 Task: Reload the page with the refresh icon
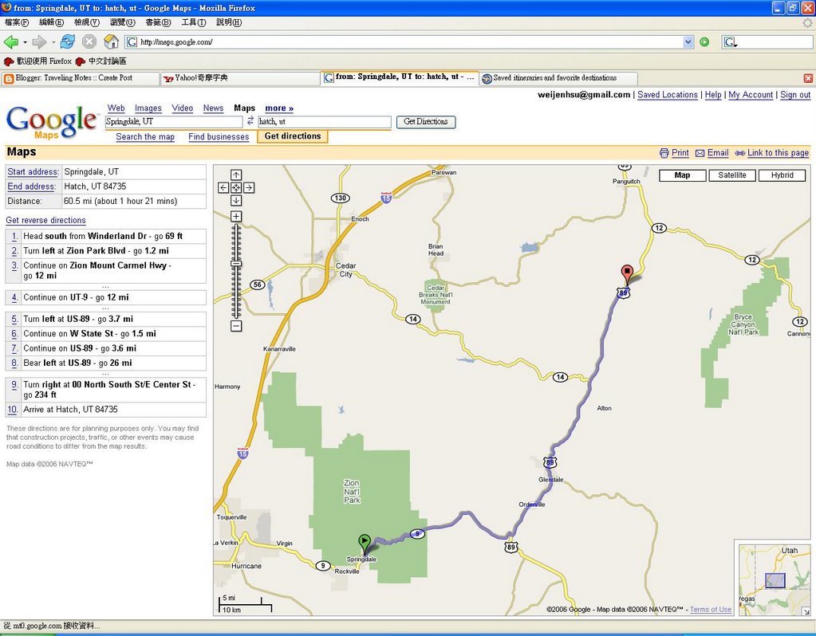pos(67,41)
